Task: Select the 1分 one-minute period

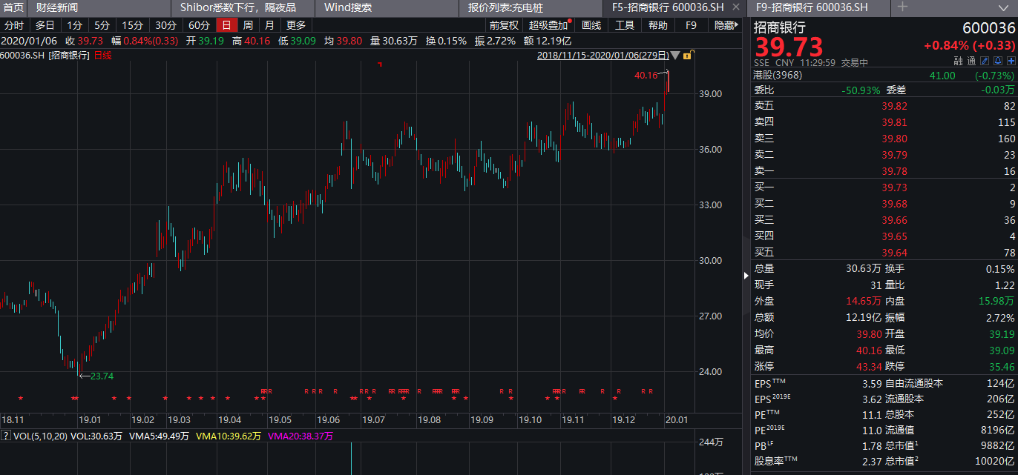Action: [x=75, y=25]
